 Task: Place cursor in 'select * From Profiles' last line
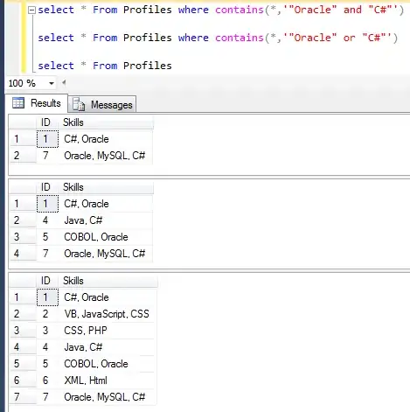click(x=105, y=66)
